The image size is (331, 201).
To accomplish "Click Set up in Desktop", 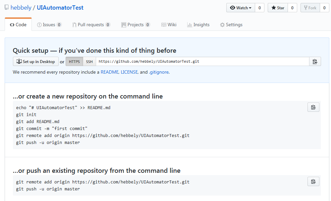I will point(36,61).
